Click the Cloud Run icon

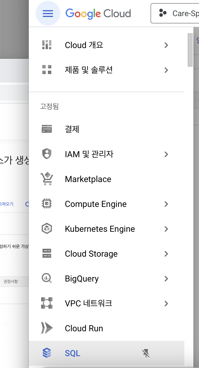(x=47, y=328)
